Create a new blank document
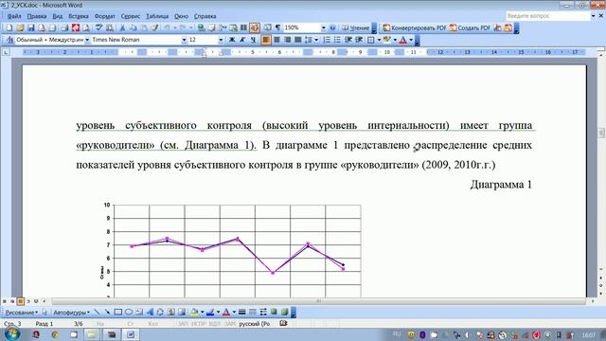This screenshot has width=606, height=341. tap(9, 27)
